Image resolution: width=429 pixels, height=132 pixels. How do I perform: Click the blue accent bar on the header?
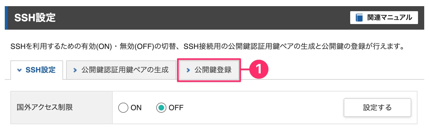pyautogui.click(x=6, y=18)
